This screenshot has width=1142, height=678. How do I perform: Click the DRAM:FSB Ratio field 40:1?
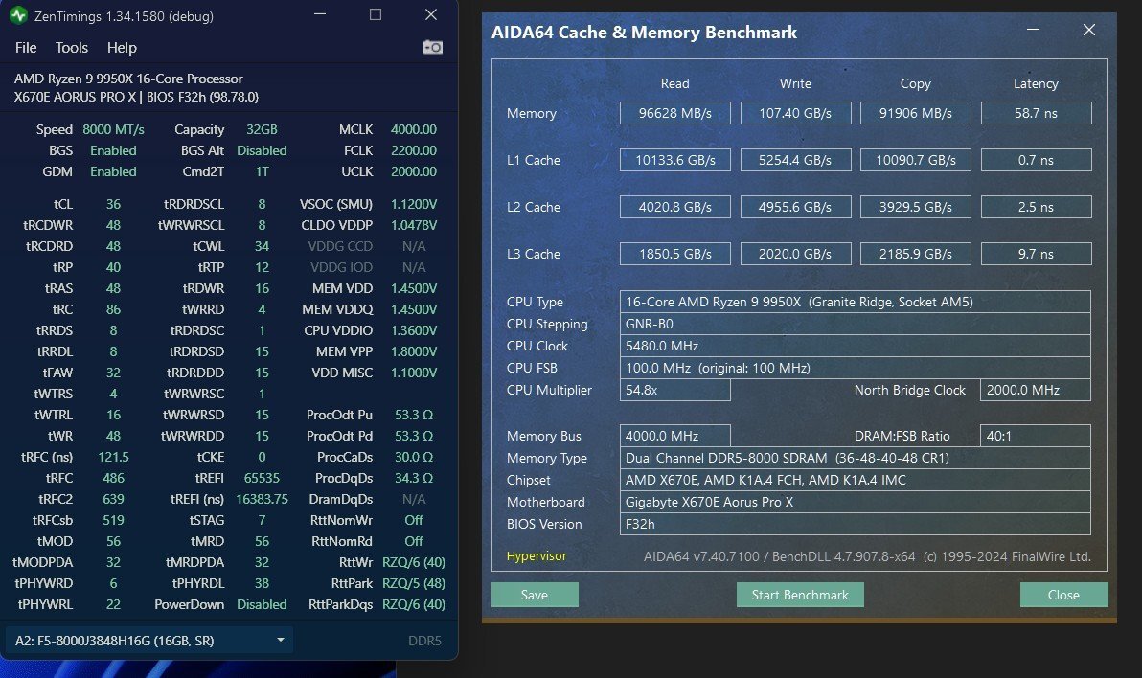pos(1036,436)
